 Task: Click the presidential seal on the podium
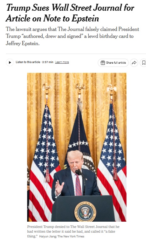[85, 212]
